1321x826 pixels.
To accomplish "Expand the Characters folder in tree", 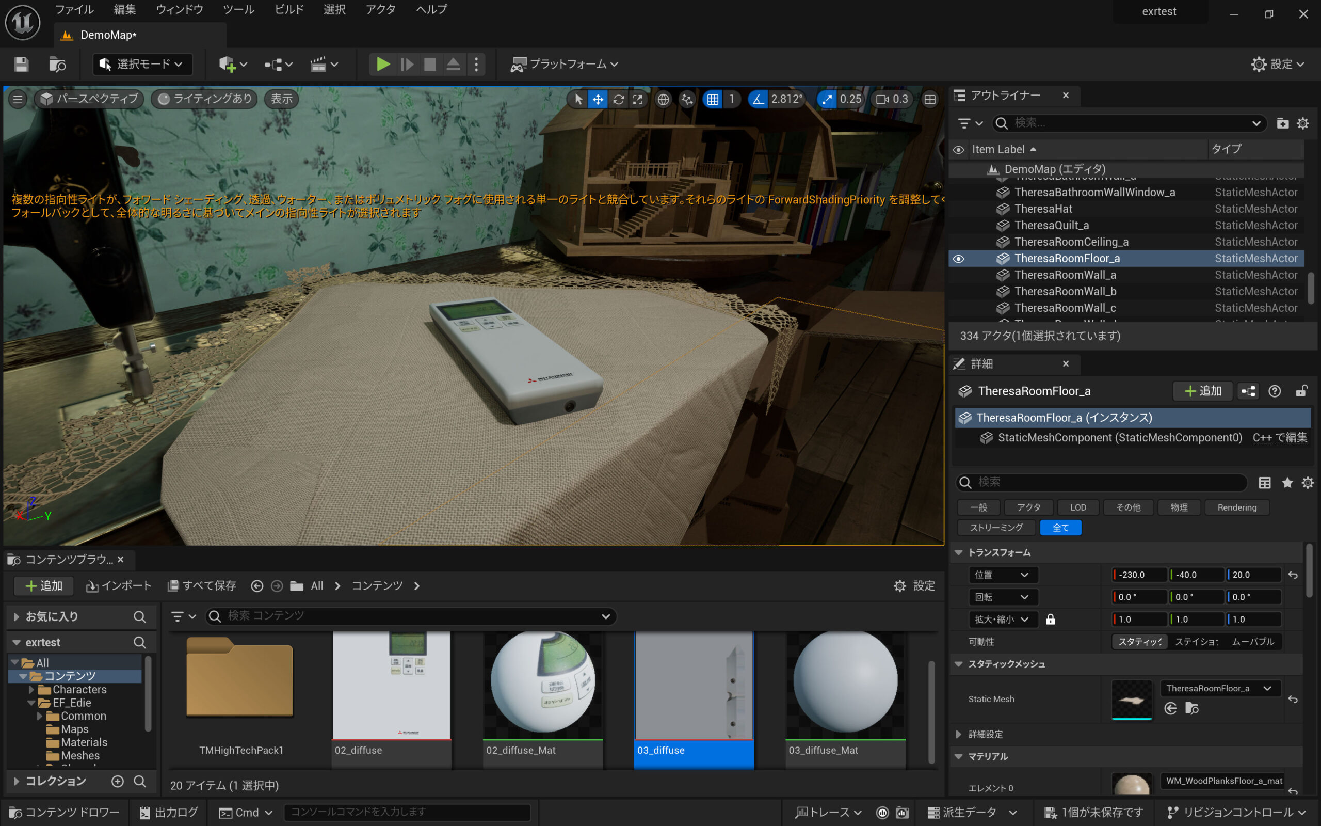I will click(x=31, y=689).
